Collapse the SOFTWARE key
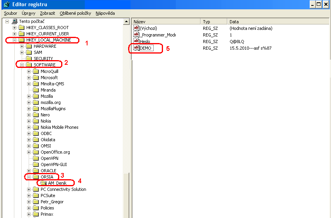This screenshot has height=218, width=331. [22, 65]
